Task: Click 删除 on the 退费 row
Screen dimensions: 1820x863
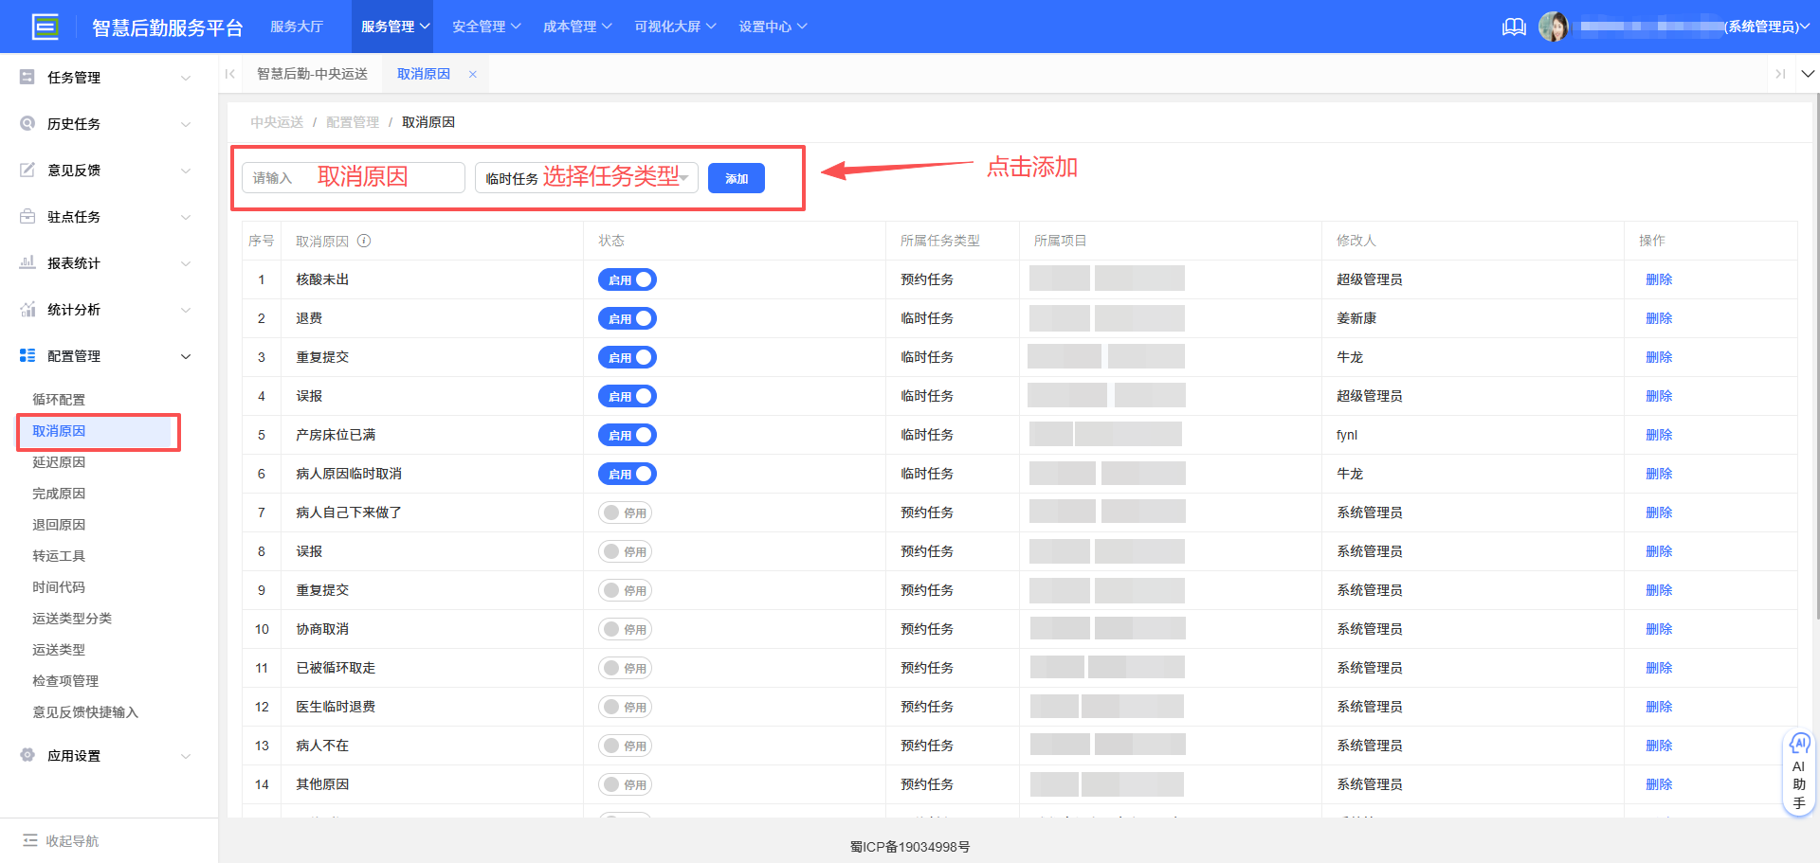Action: [1659, 317]
